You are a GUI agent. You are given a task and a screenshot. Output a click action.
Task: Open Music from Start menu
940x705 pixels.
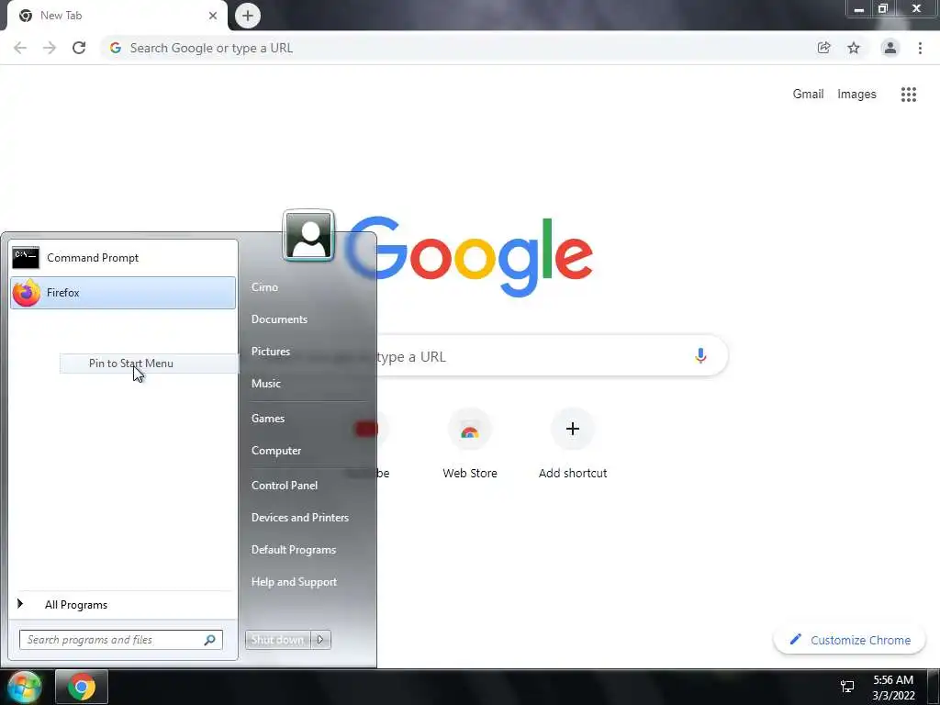[x=265, y=384]
